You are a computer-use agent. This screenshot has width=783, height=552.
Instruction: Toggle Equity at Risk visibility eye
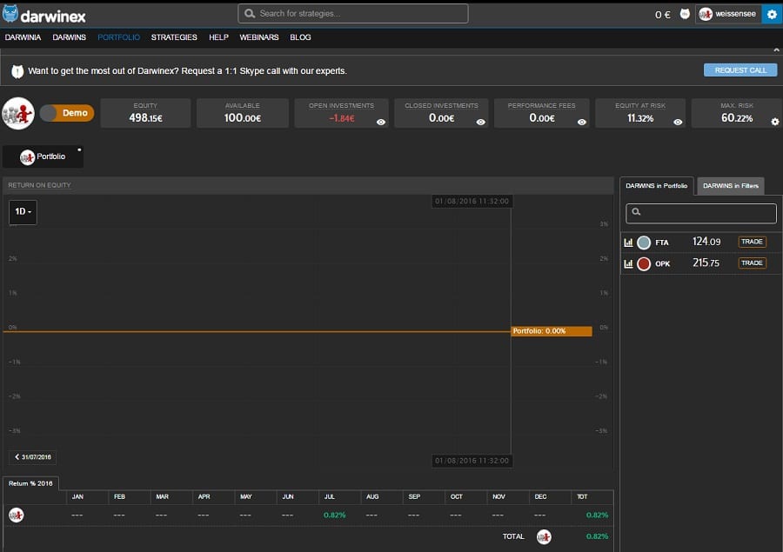(678, 123)
